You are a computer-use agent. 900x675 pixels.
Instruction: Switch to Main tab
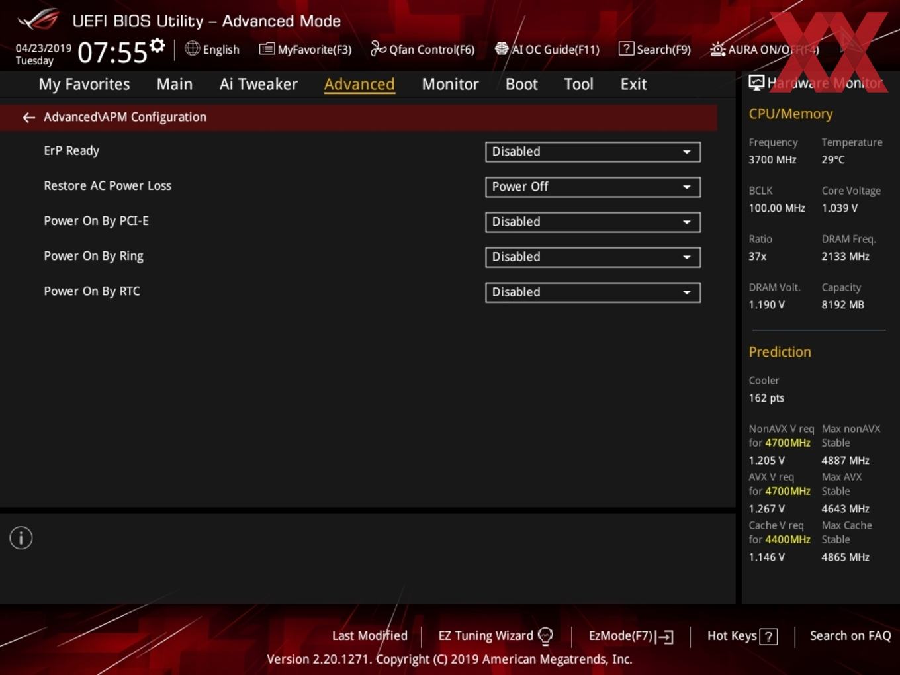[175, 84]
